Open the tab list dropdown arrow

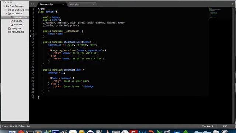pos(233,4)
